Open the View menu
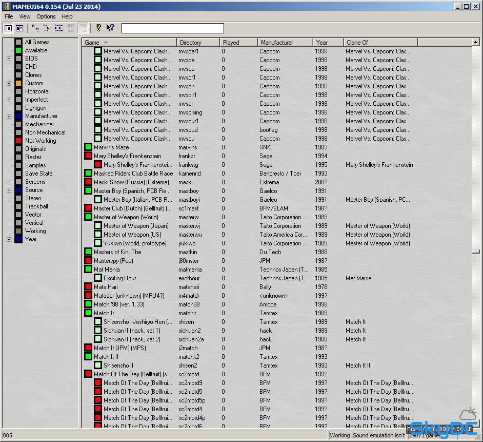This screenshot has width=483, height=442. click(x=25, y=16)
